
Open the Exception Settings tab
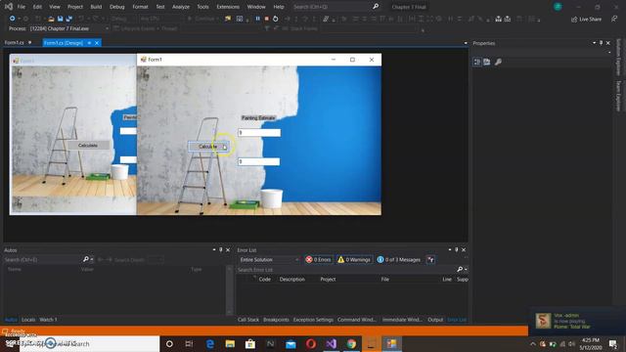coord(313,320)
